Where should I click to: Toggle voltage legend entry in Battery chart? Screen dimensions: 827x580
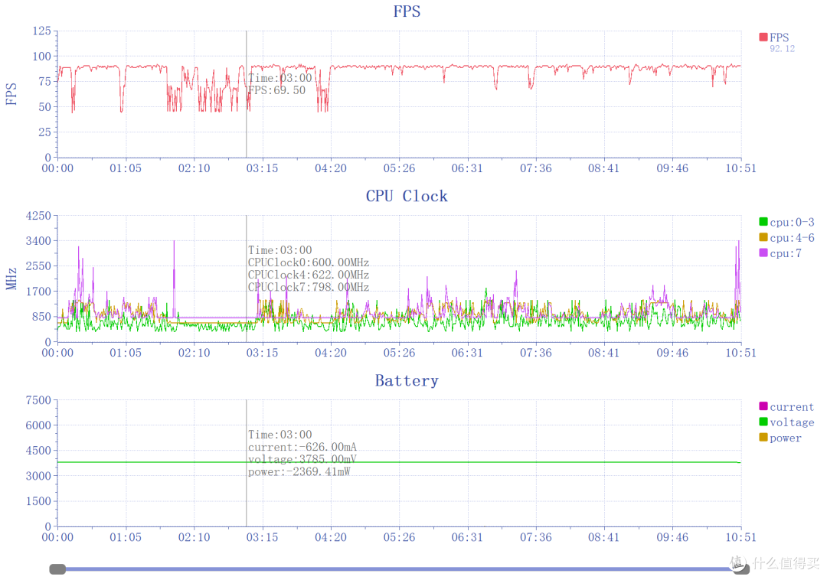786,422
